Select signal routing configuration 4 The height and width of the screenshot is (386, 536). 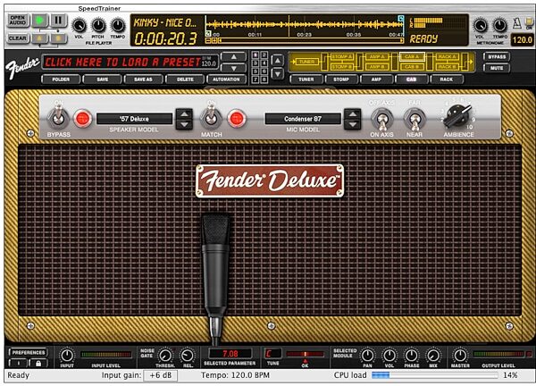[264, 63]
